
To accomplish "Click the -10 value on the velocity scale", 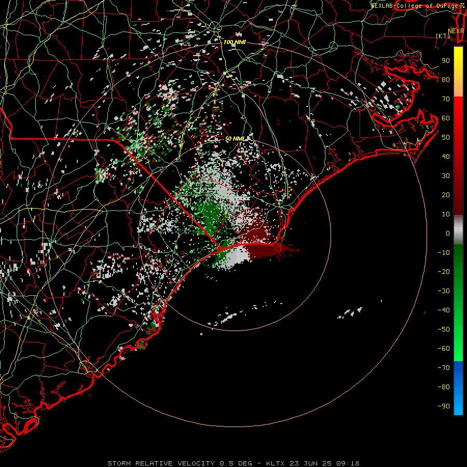I will coord(444,253).
